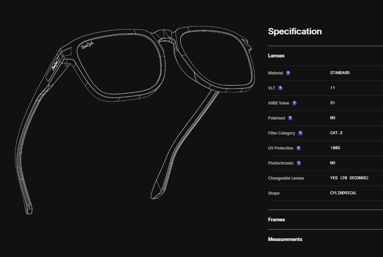This screenshot has height=257, width=383.
Task: Click the VLT value 11
Action: pos(333,88)
